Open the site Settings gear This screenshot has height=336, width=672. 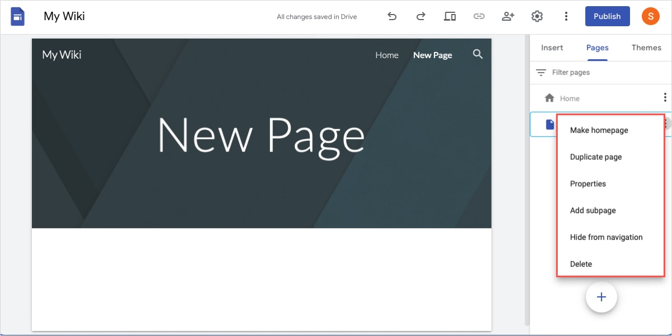537,16
